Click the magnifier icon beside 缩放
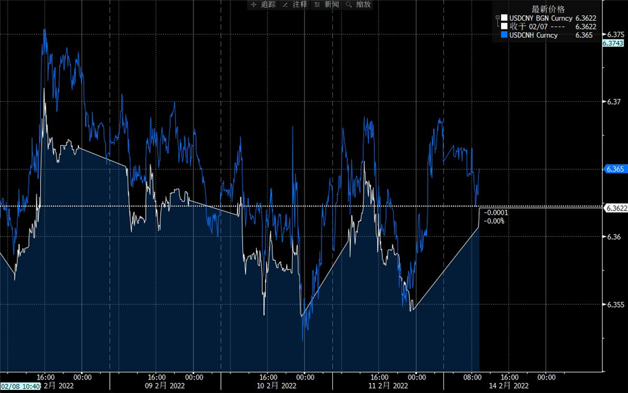Screen dimensions: 628x393 coord(349,4)
